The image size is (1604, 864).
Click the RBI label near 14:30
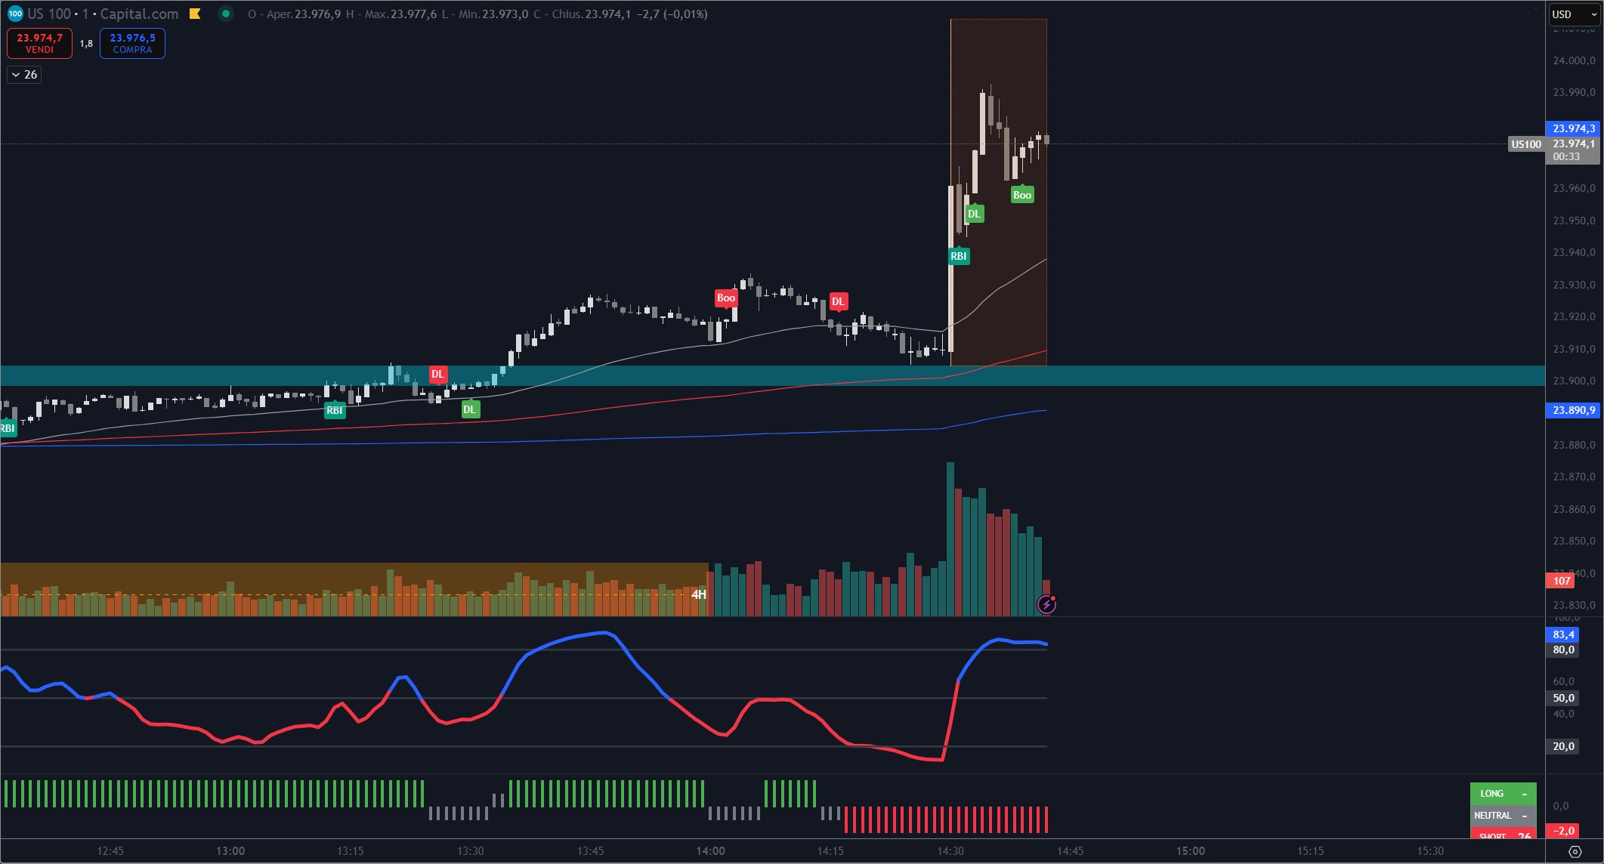pos(958,256)
